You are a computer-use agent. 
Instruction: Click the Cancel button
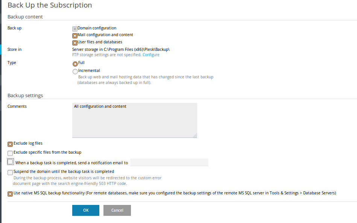(x=117, y=210)
